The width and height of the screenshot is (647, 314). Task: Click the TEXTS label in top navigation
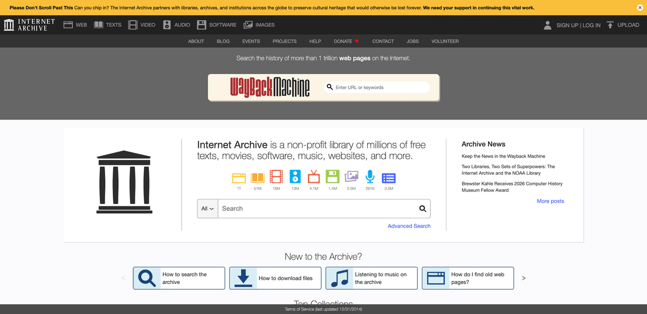click(114, 25)
